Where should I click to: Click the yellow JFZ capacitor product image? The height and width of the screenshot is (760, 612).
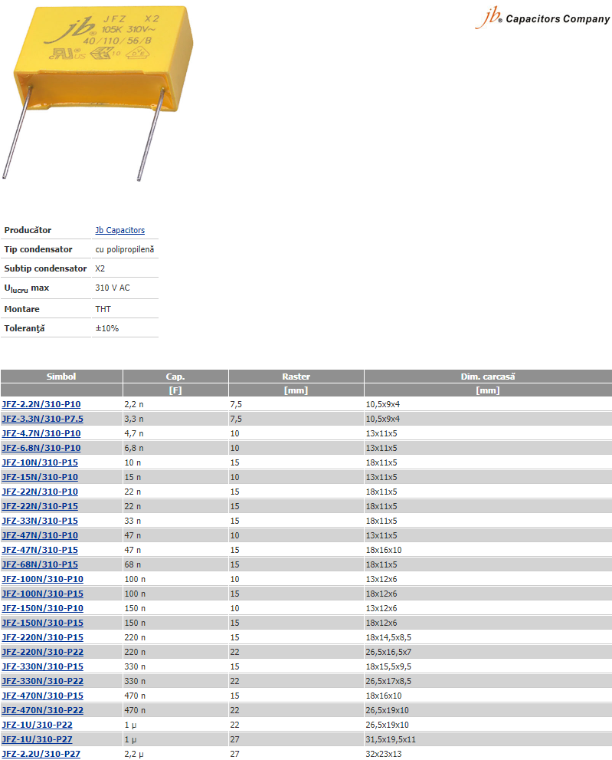[98, 93]
